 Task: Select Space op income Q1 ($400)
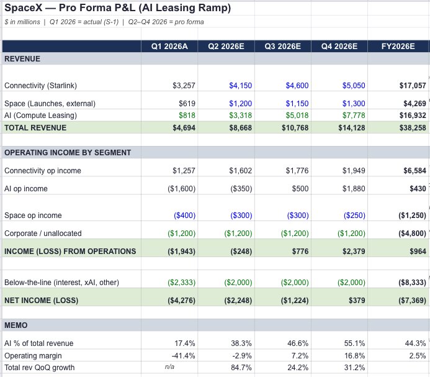pyautogui.click(x=184, y=216)
